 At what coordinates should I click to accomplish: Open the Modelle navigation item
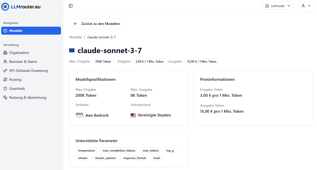click(x=31, y=31)
